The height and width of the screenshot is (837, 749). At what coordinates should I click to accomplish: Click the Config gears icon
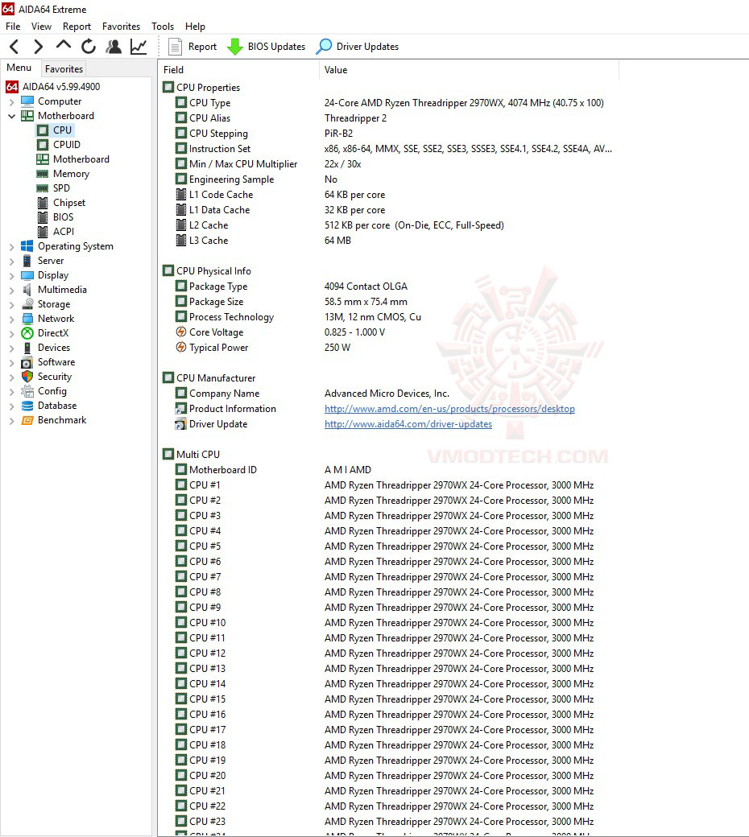[27, 391]
